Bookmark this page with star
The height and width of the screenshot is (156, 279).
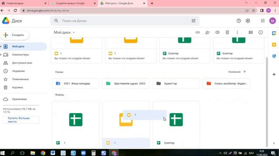click(254, 10)
